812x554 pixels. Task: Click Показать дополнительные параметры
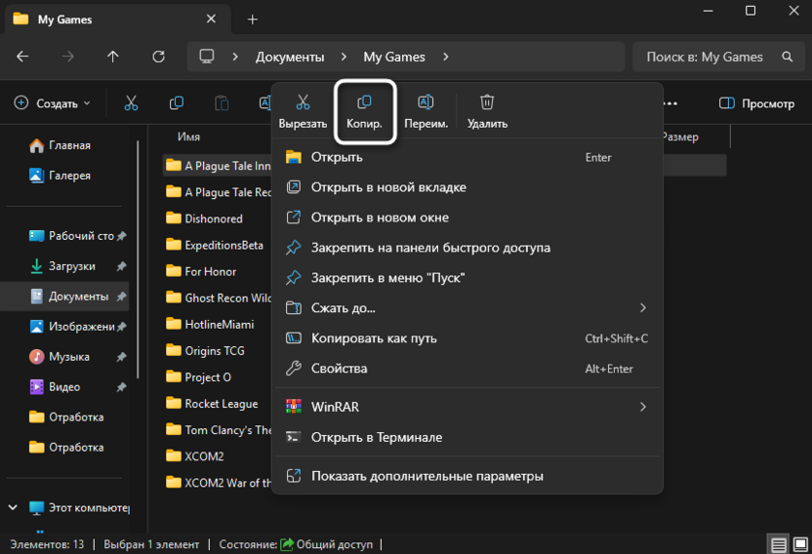(467, 476)
